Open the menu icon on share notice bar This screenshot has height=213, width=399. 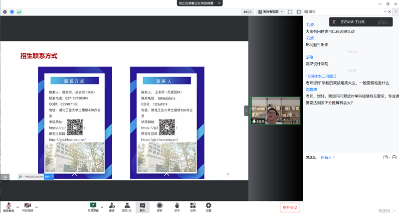tap(219, 3)
